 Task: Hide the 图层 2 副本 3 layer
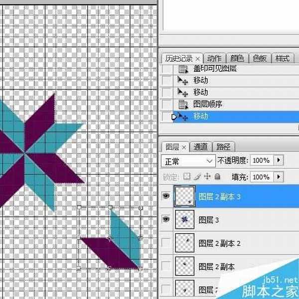tap(166, 196)
